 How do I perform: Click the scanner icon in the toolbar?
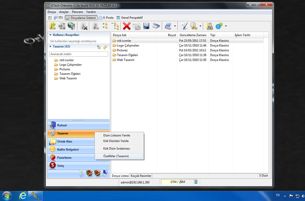[156, 26]
